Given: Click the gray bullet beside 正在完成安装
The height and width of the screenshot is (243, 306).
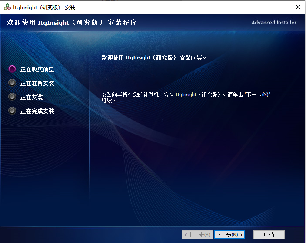Looking at the screenshot, I should [12, 111].
